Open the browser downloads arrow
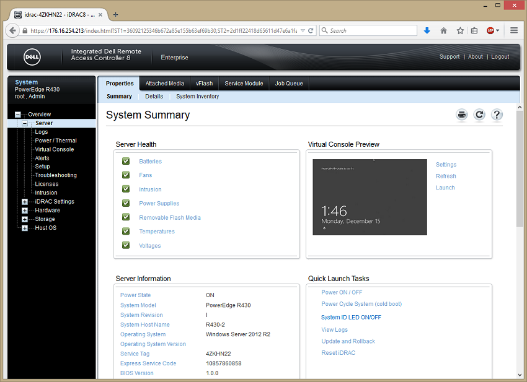This screenshot has width=527, height=382. (427, 30)
